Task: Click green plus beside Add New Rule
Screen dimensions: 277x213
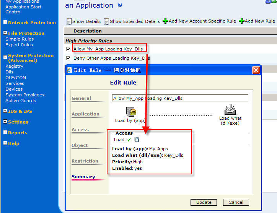Action: click(x=241, y=21)
